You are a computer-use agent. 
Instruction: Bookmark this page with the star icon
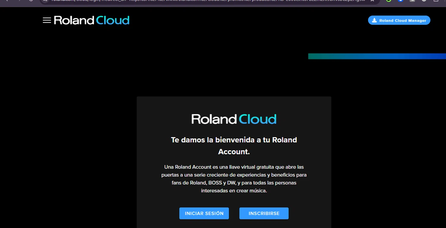click(x=372, y=1)
